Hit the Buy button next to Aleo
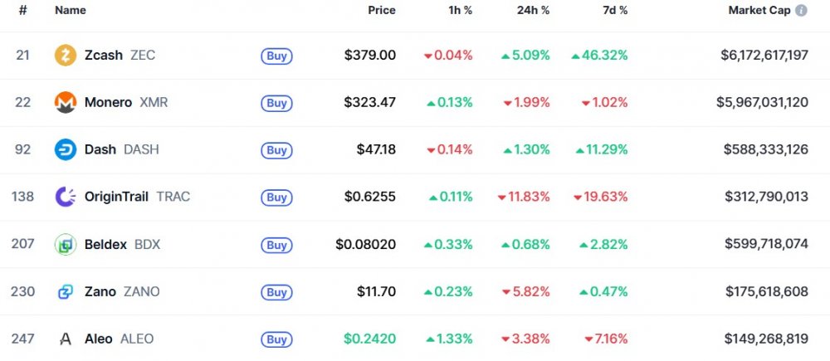830x361 pixels. coord(276,339)
